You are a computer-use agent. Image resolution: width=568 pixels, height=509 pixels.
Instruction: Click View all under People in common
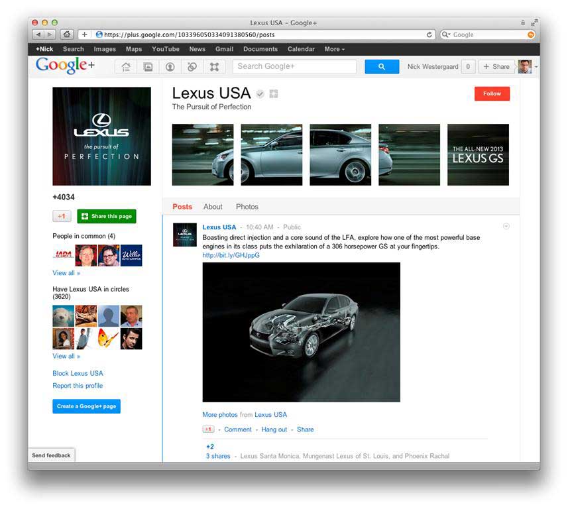pos(66,273)
